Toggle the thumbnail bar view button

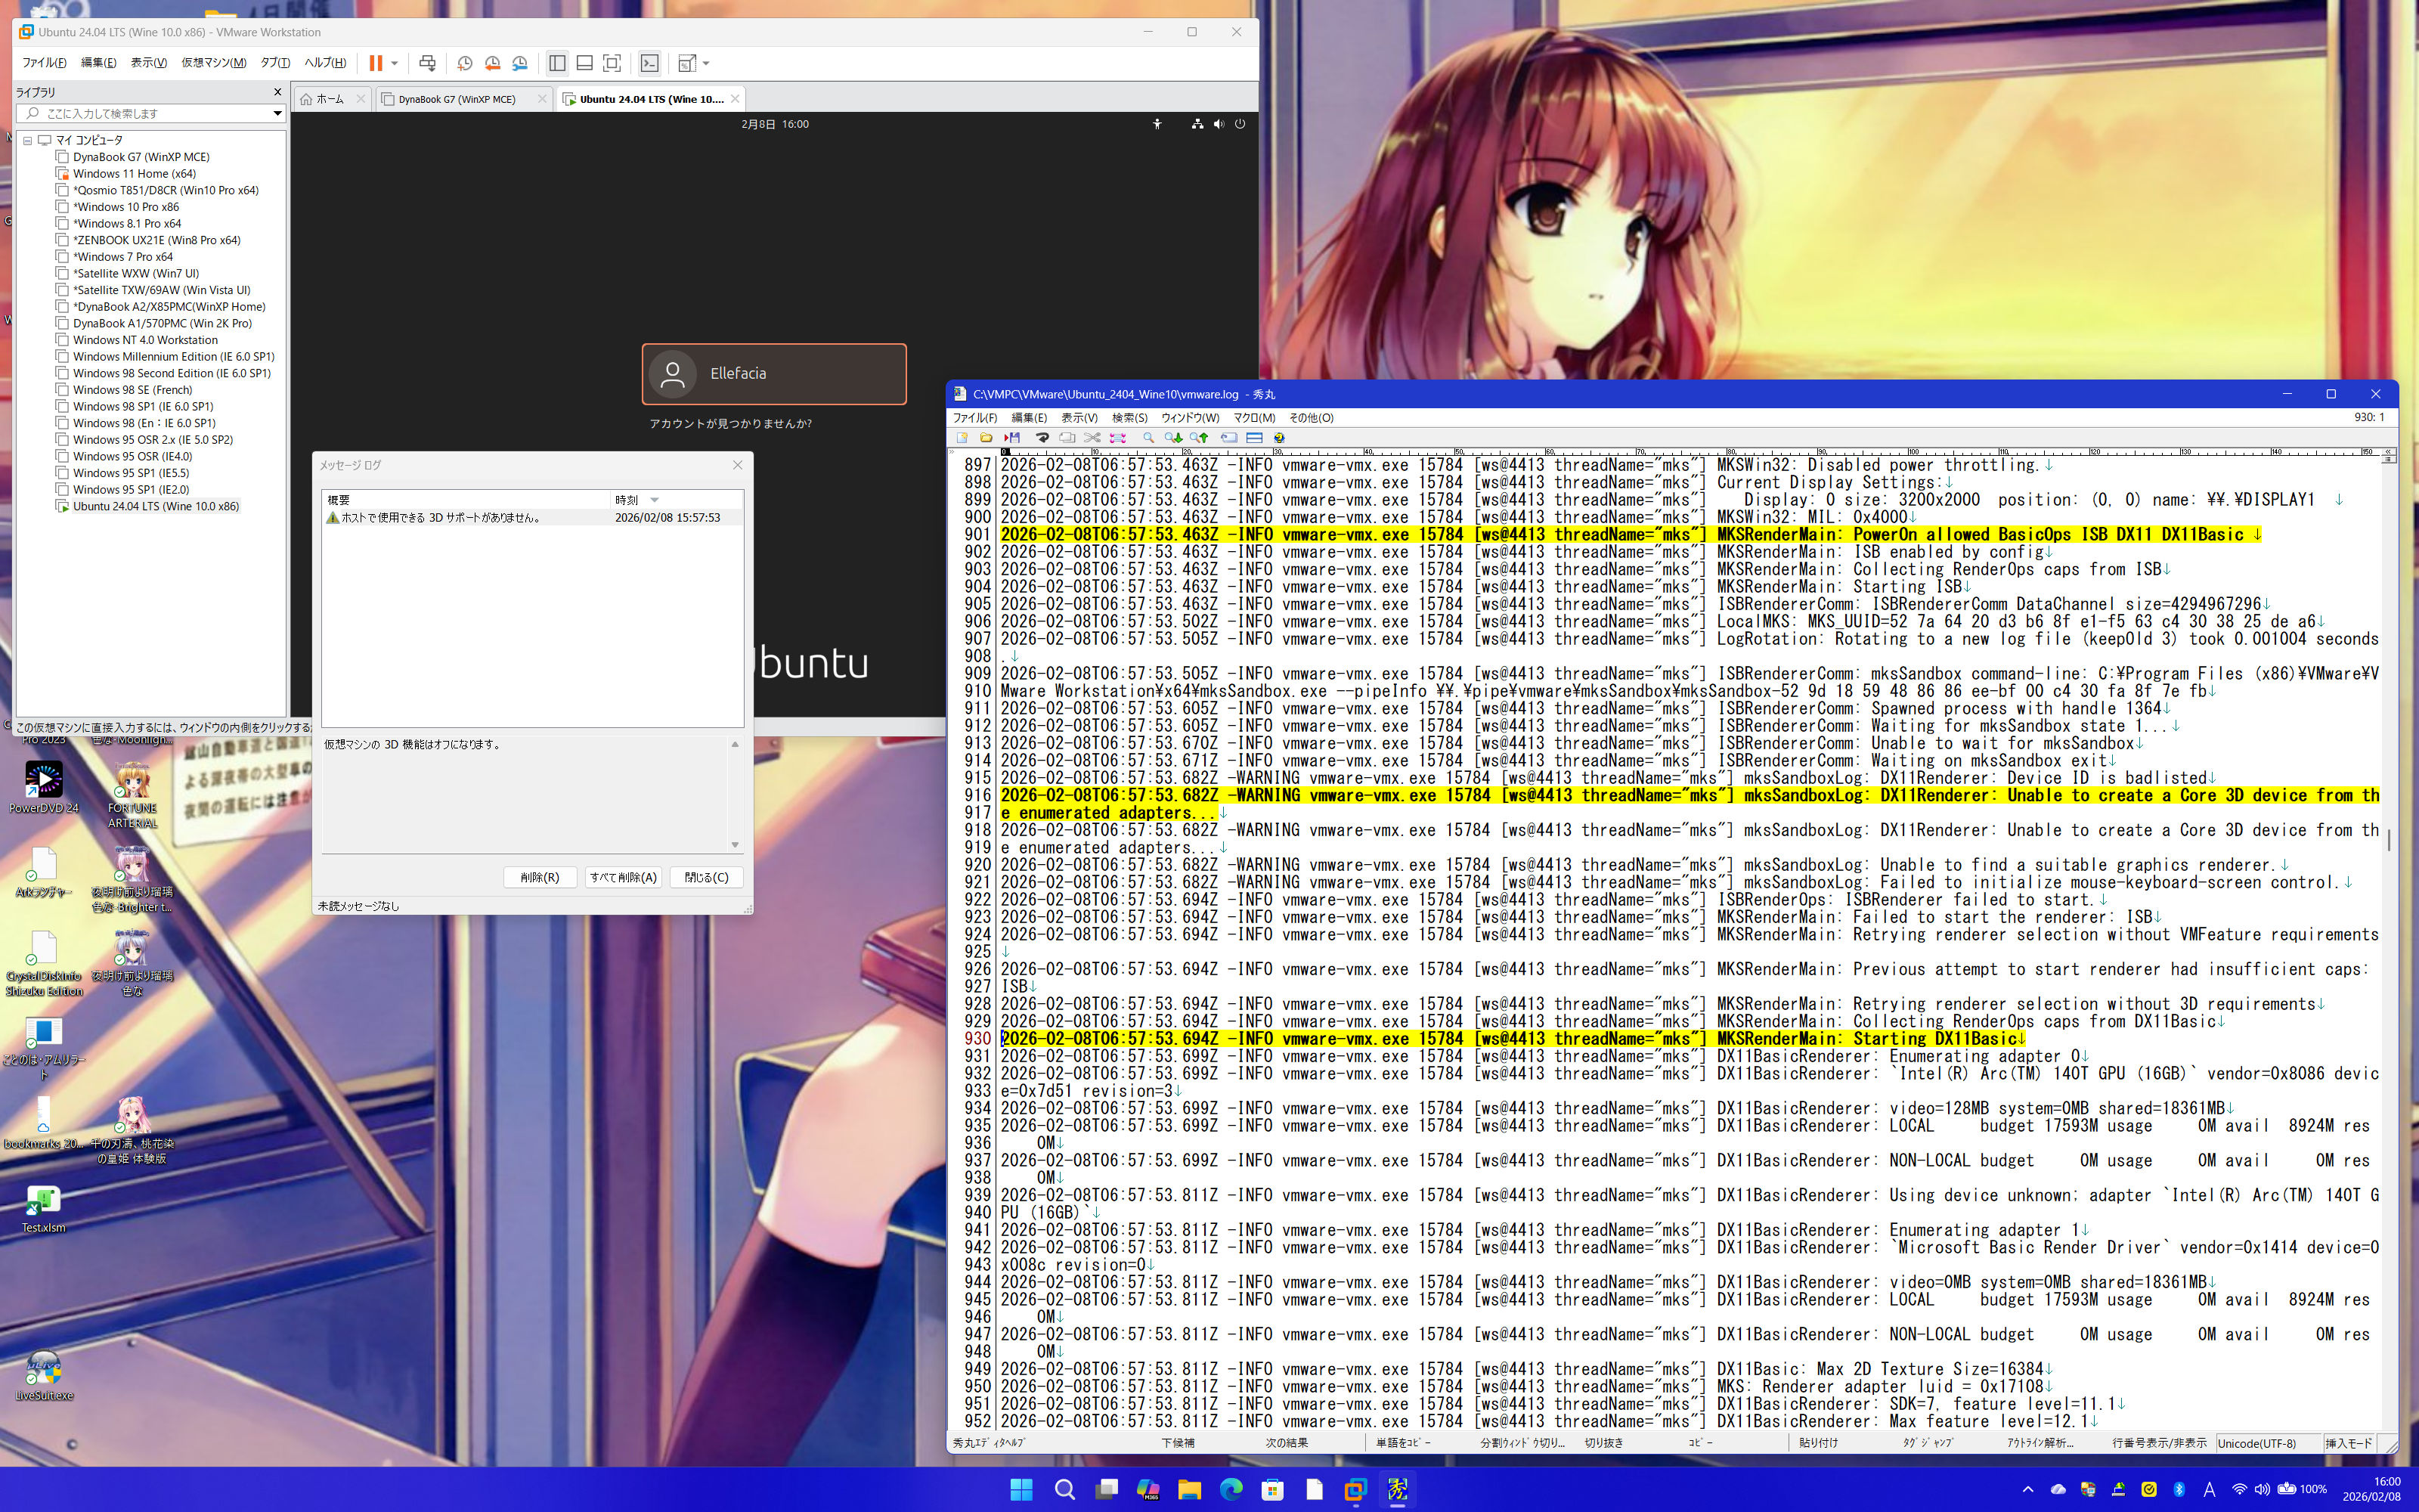point(585,63)
